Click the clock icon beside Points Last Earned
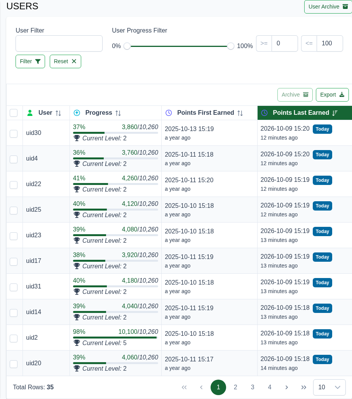The image size is (352, 399). pyautogui.click(x=264, y=113)
